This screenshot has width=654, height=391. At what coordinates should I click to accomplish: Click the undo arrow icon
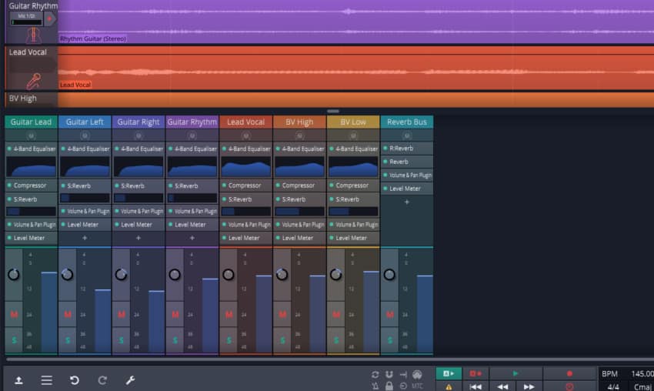click(x=75, y=380)
